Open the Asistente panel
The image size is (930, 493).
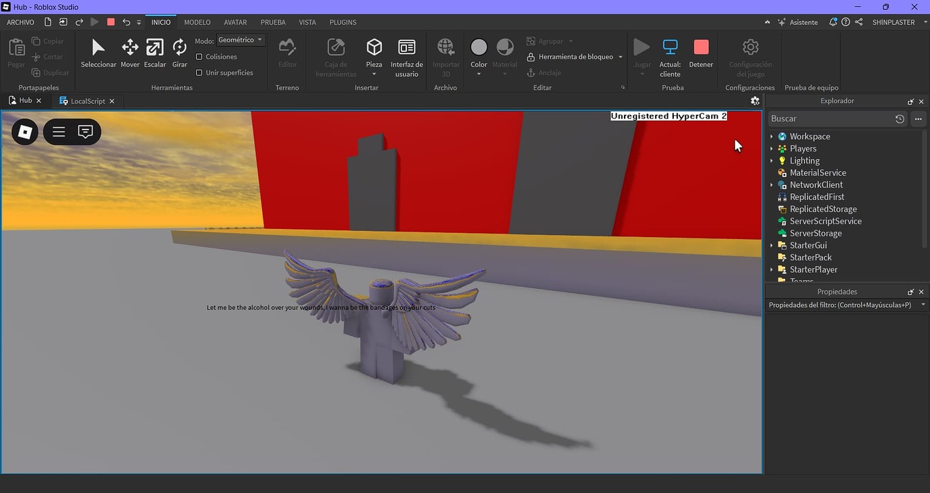coord(798,22)
